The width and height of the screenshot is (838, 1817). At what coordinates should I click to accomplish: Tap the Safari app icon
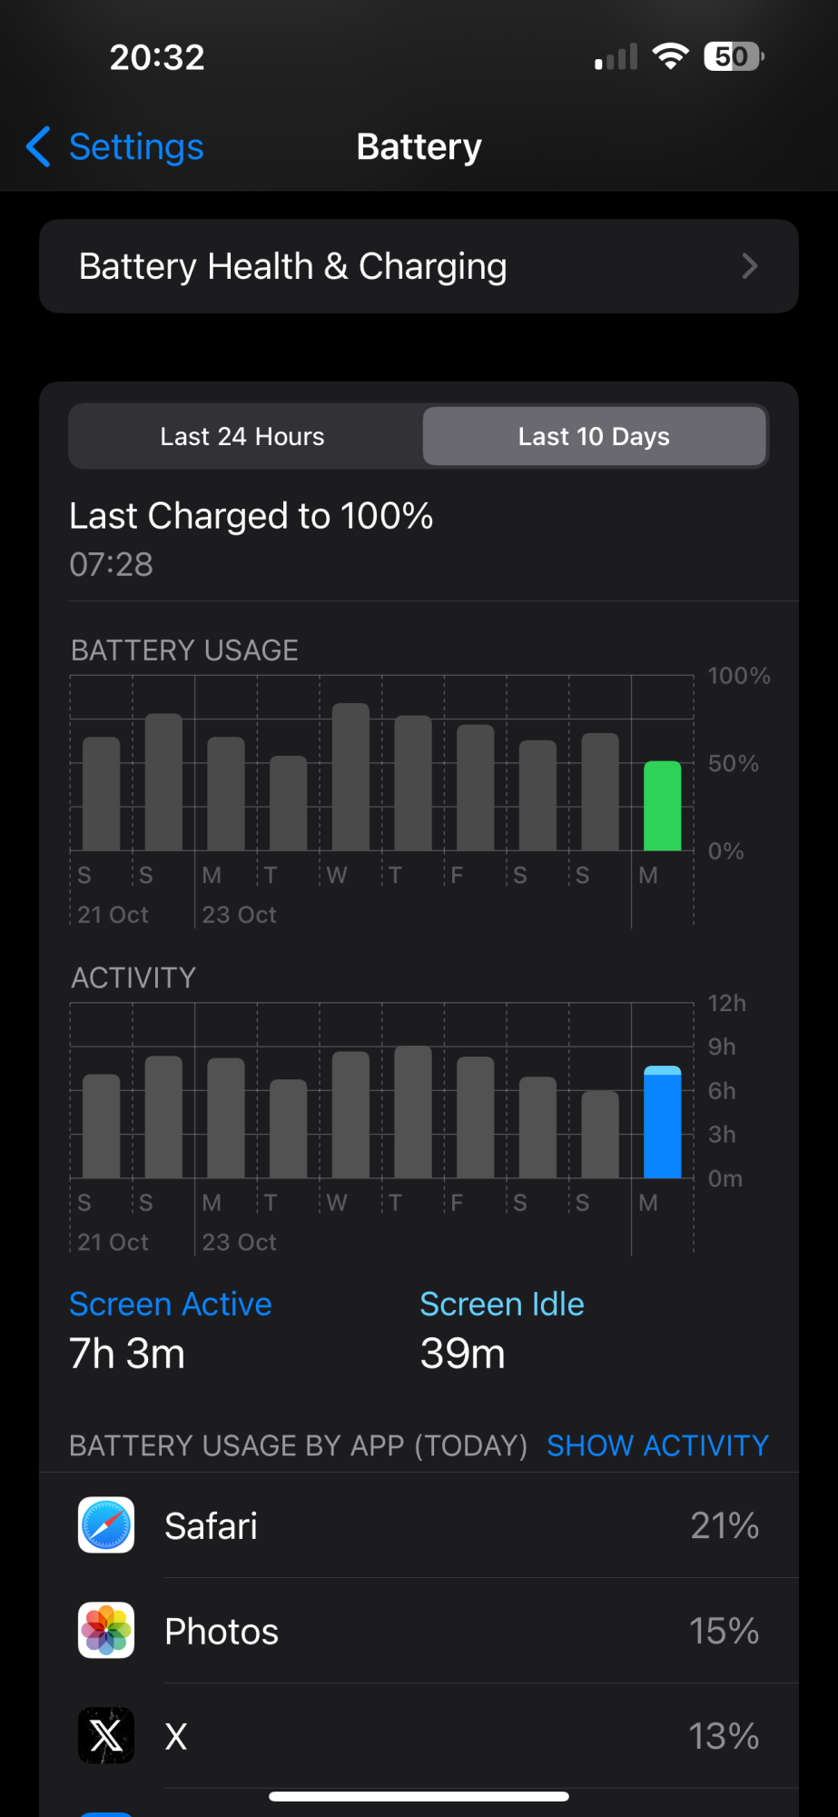106,1525
